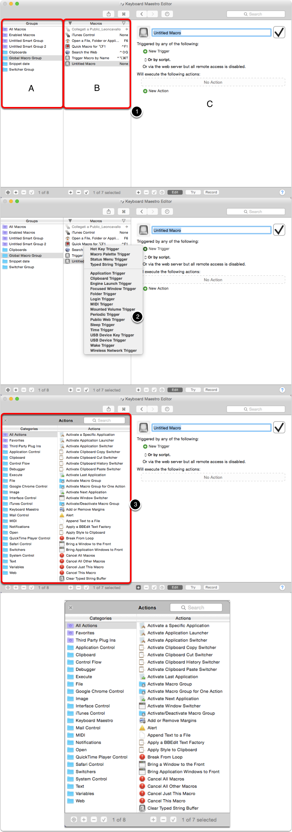Click the dark plus left of Edit in Actions-panel window
This screenshot has height=832, width=292.
coord(138,588)
